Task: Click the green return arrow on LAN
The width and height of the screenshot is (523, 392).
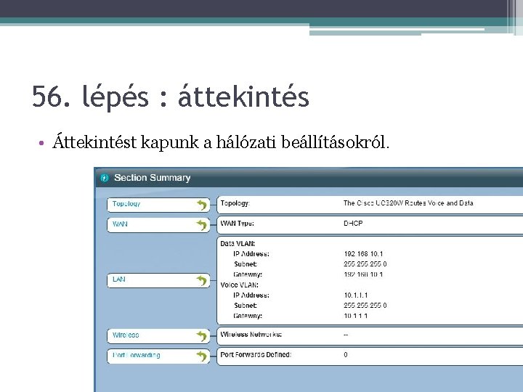Action: (x=202, y=281)
